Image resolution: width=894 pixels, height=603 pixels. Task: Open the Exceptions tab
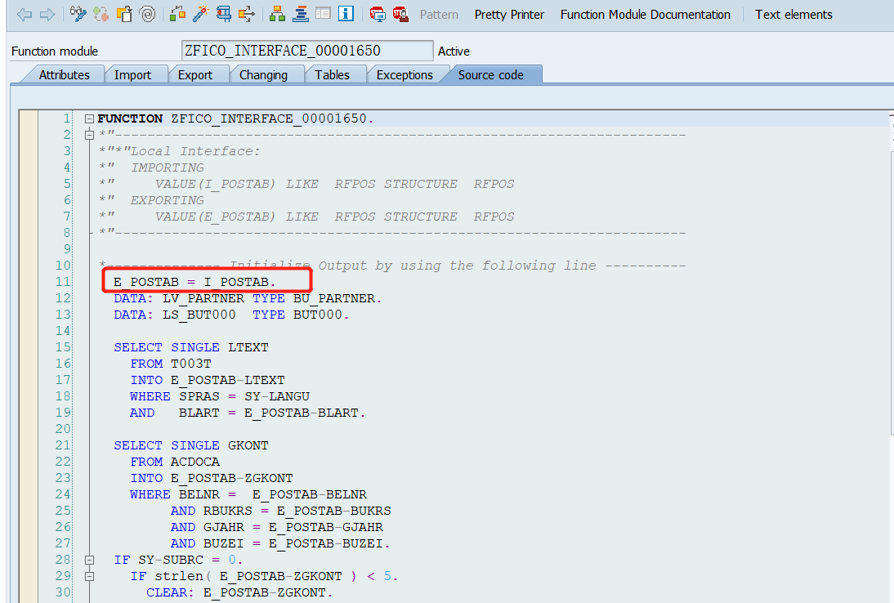405,74
